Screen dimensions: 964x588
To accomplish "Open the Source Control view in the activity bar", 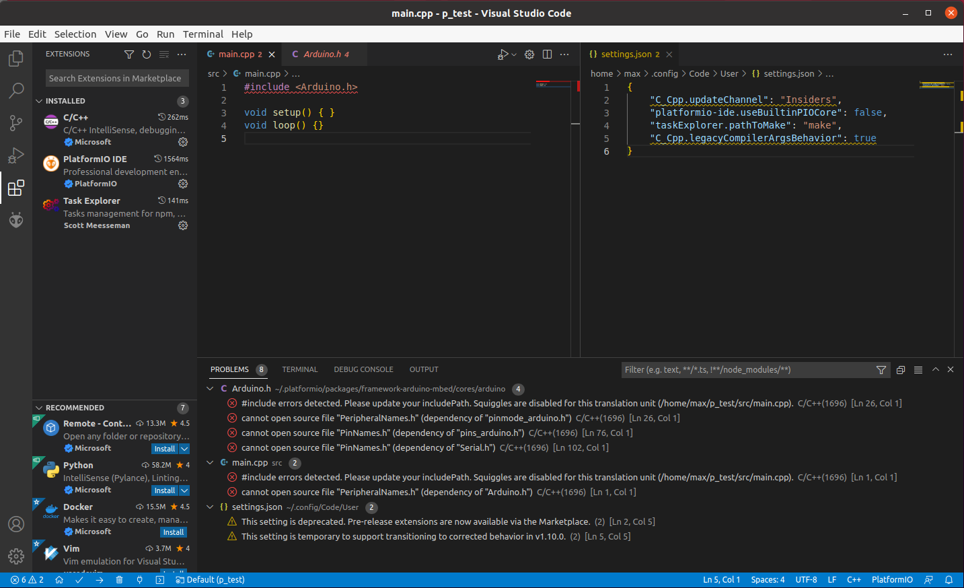I will (x=15, y=123).
